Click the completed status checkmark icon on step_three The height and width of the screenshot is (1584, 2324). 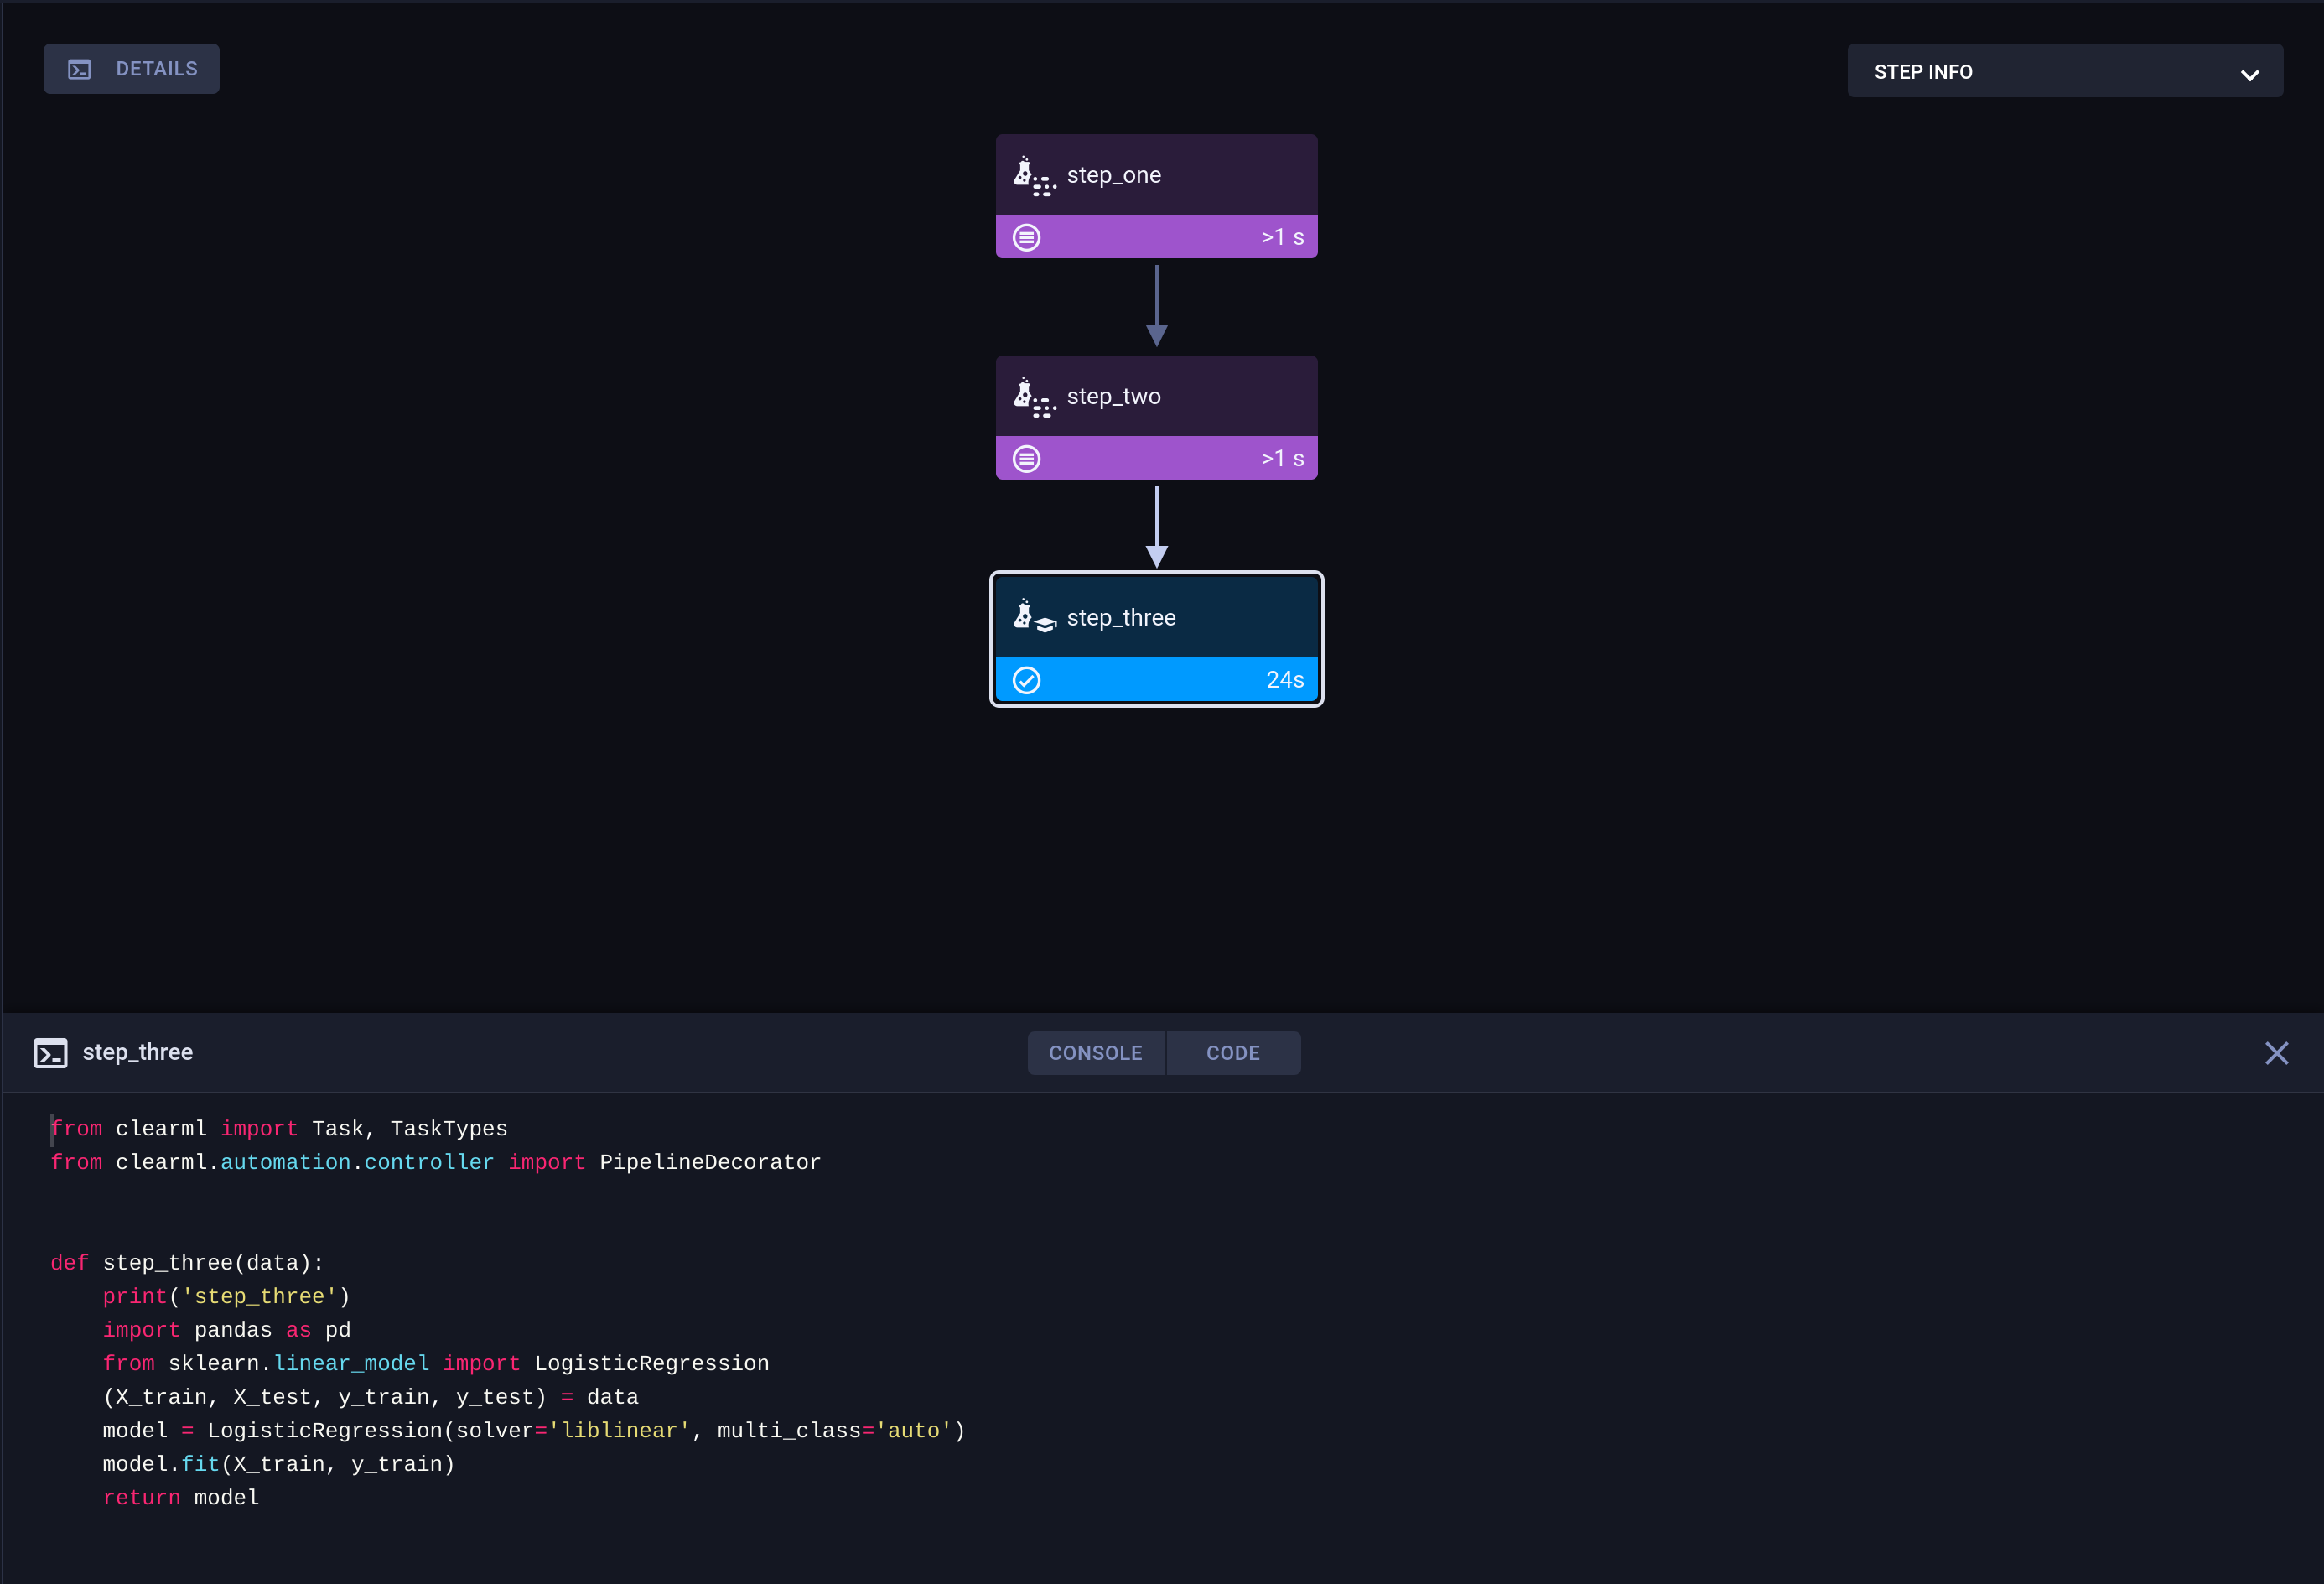click(x=1026, y=680)
